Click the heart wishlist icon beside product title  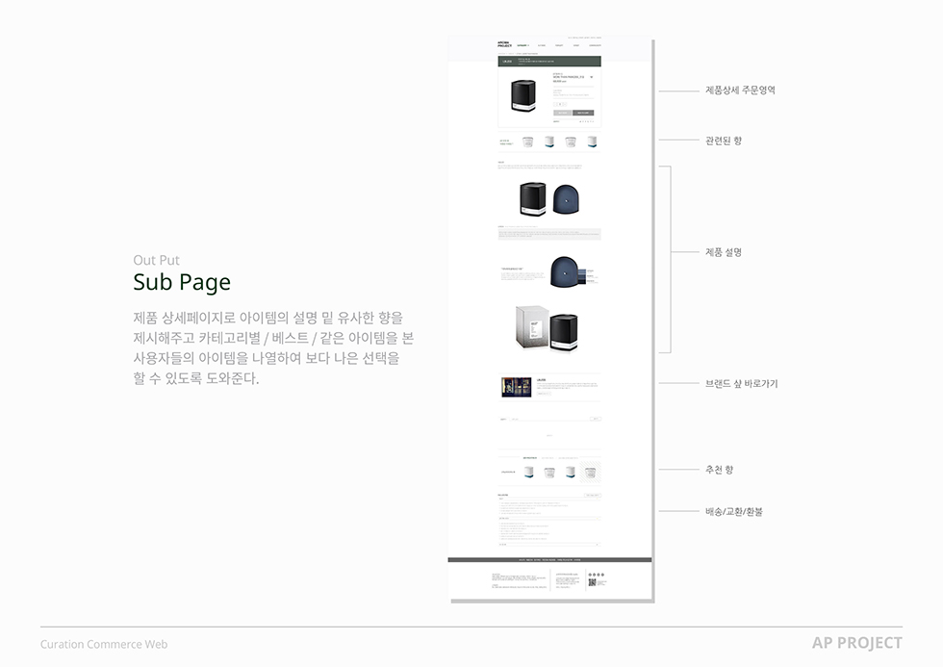tap(592, 77)
